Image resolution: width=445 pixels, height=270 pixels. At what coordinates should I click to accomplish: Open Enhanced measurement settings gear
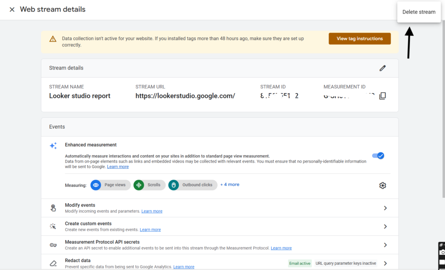(x=382, y=185)
